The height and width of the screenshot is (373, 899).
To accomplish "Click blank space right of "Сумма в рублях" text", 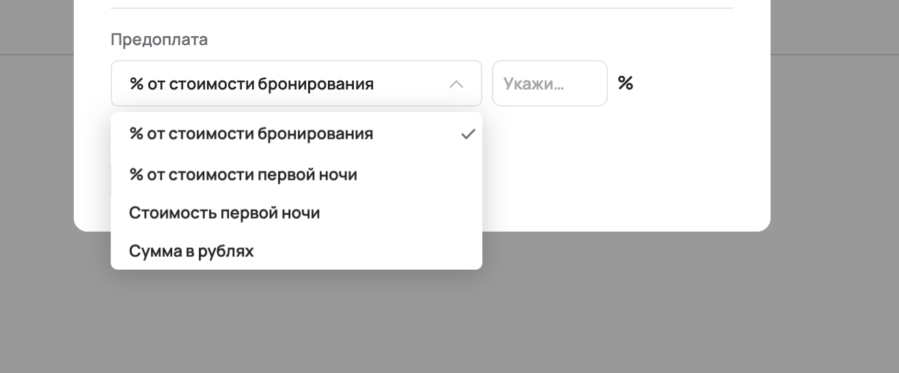I will 369,251.
